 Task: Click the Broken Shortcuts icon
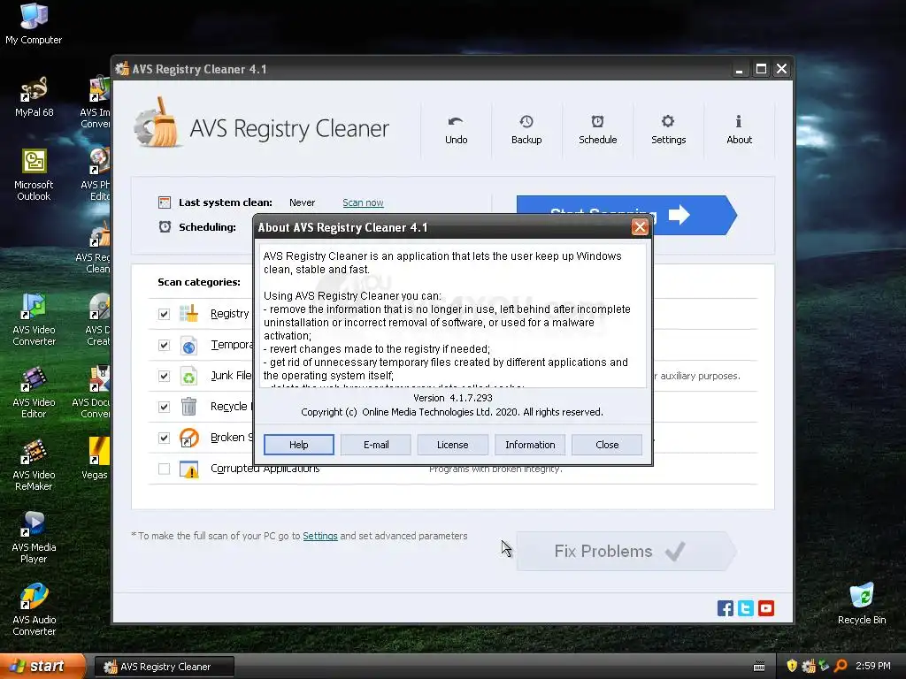coord(189,438)
